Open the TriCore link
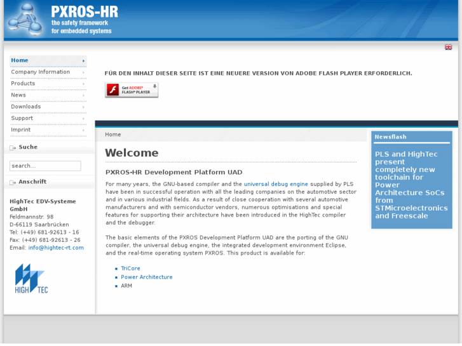The width and height of the screenshot is (462, 346). pyautogui.click(x=130, y=269)
